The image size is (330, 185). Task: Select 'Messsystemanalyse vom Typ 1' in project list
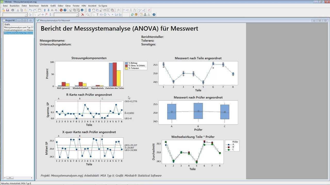click(19, 27)
